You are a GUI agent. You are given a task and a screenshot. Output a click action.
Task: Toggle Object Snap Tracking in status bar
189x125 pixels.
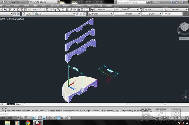(44, 118)
